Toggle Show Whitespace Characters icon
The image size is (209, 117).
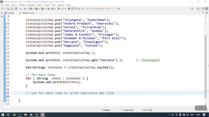(83, 9)
